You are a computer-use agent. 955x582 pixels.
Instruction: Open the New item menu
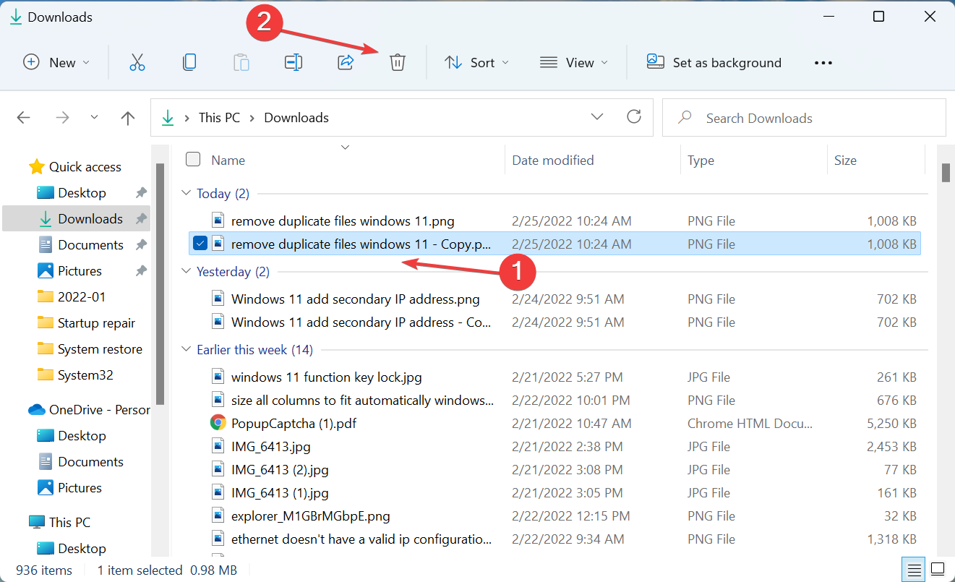coord(56,63)
